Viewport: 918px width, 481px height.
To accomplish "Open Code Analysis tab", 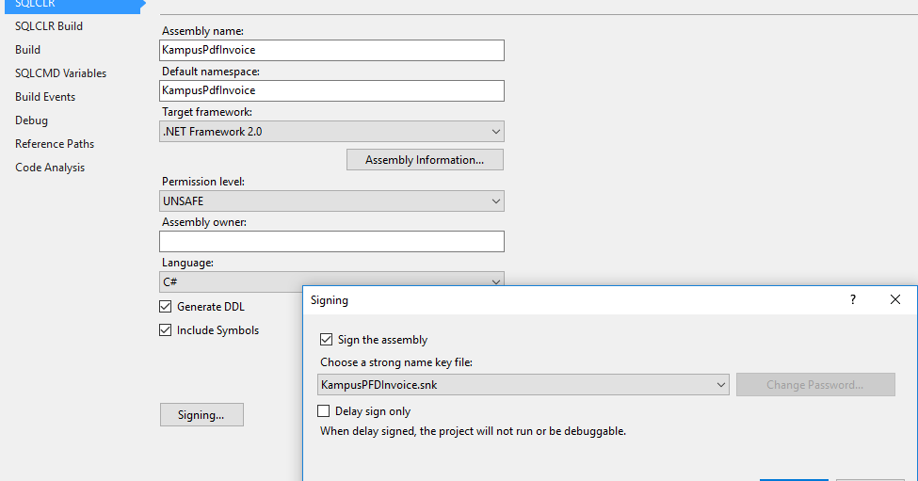I will 50,168.
